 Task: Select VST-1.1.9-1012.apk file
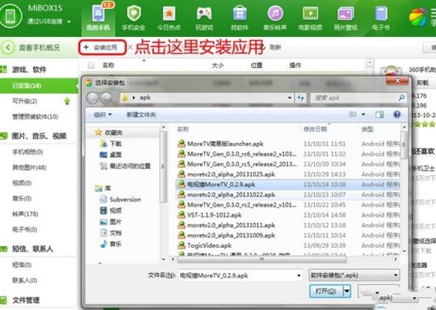pos(214,215)
